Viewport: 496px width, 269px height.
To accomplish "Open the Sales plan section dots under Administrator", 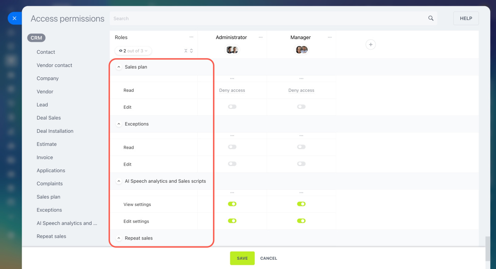I will point(232,79).
